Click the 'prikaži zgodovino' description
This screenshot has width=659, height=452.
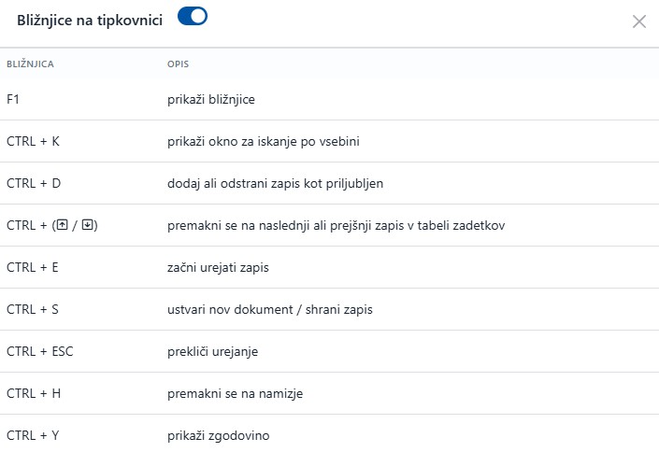click(x=219, y=435)
